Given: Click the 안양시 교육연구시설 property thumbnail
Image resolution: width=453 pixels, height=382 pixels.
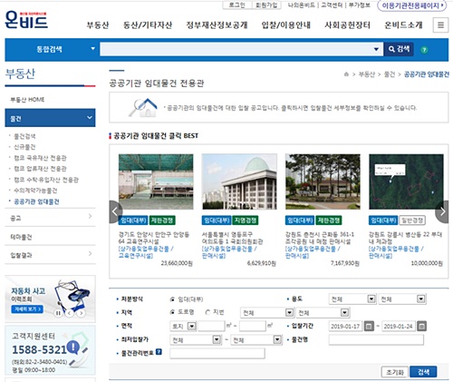Looking at the screenshot, I should coord(156,181).
